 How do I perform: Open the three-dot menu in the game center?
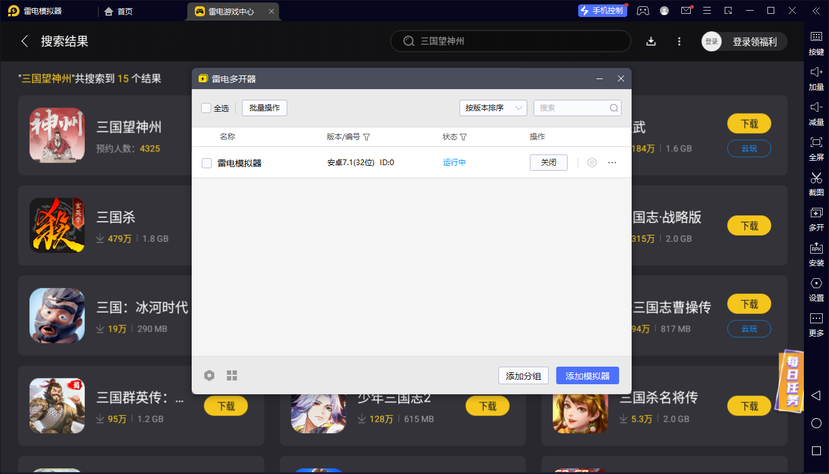[x=679, y=41]
